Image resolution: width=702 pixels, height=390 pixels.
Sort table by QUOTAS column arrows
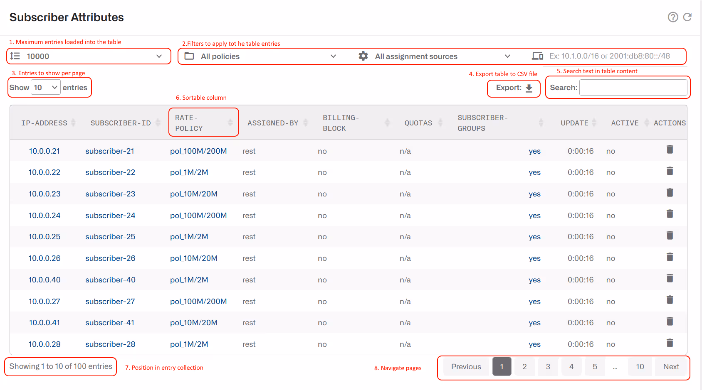point(440,123)
